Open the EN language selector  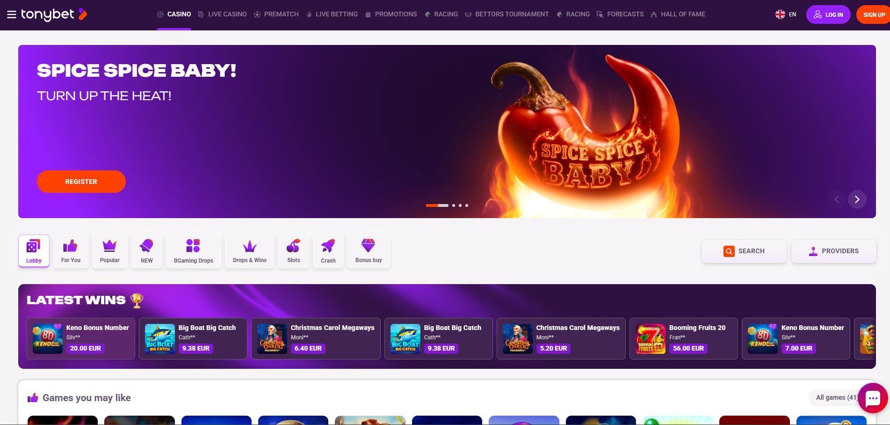click(x=786, y=15)
